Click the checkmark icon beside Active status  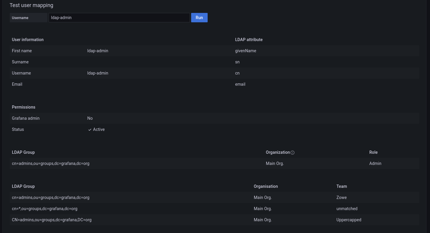(90, 129)
